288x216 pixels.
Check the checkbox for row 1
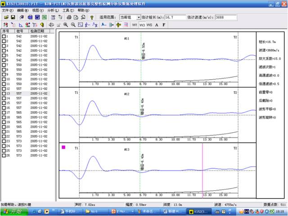(x=4, y=36)
